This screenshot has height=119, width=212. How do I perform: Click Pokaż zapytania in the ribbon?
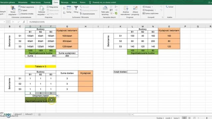coord(26,7)
